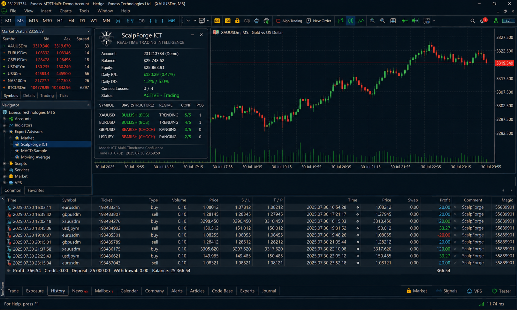Switch chart to candlestick mode icon
Viewport: 517px width, 310px height.
tap(351, 21)
